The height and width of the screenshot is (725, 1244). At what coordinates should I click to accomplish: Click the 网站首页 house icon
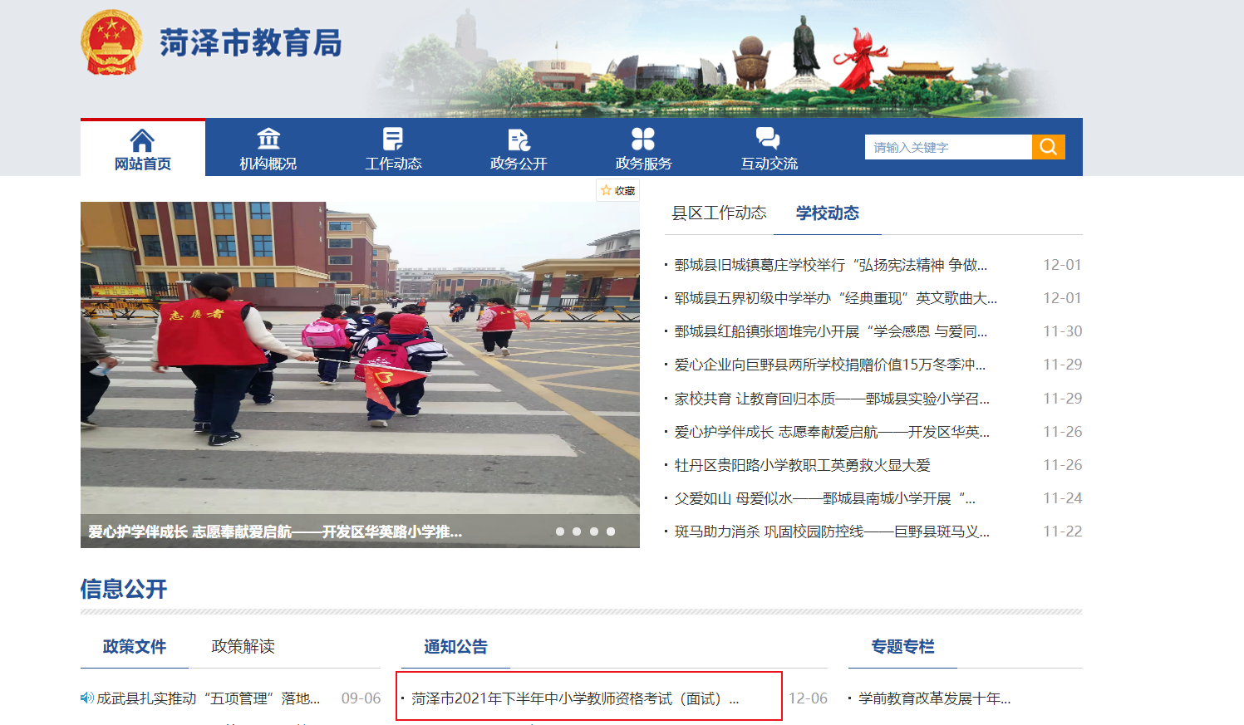(x=142, y=140)
